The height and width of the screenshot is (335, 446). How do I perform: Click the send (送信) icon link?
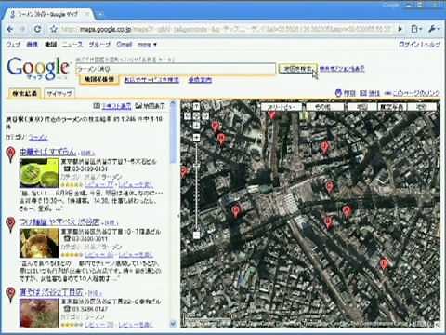(370, 93)
